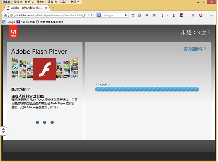Image resolution: width=218 pixels, height=162 pixels.
Task: Click the red S extension icon
Action: 181,15
